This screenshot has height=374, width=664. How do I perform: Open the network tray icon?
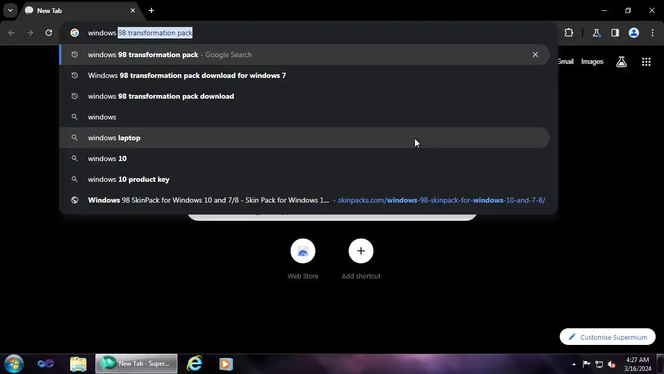[599, 364]
